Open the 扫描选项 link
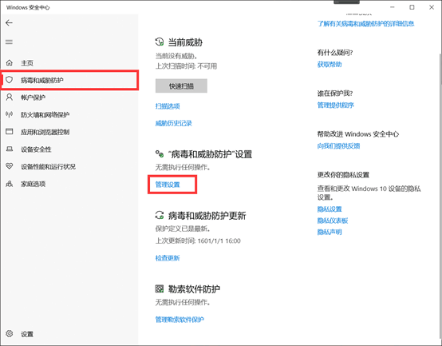This screenshot has height=346, width=442. (x=168, y=106)
